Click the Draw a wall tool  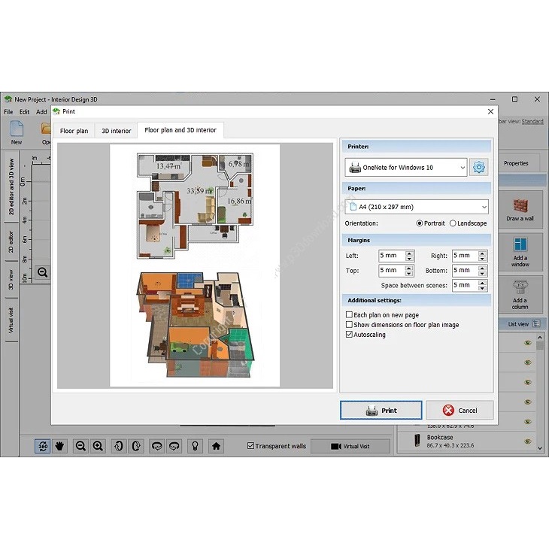point(520,210)
